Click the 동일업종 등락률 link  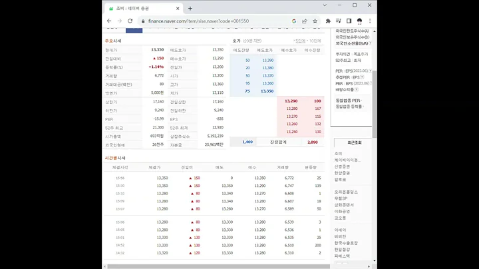[x=349, y=107]
